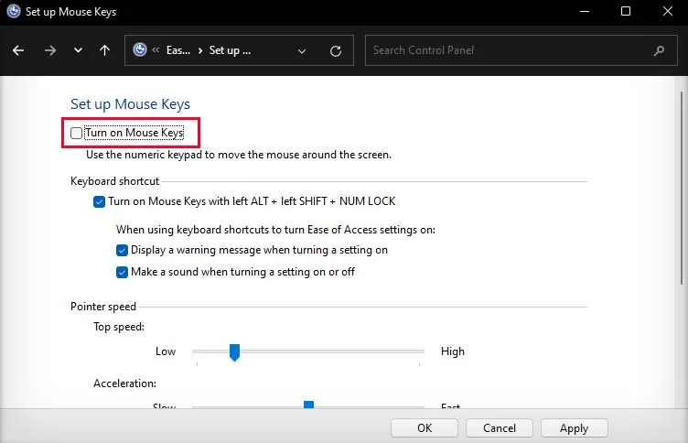
Task: Uncheck the ALT + SHIFT + NUM LOCK shortcut option
Action: pos(100,201)
